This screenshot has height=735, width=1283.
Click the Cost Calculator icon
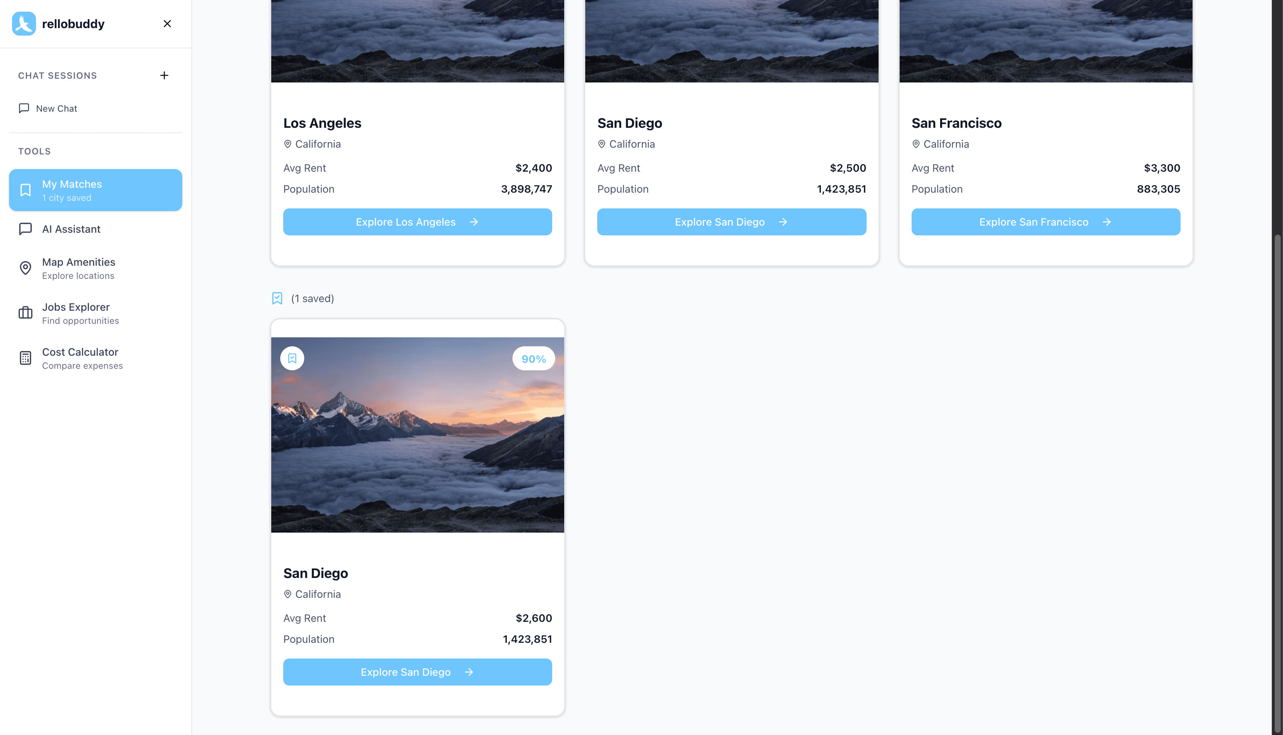(x=25, y=358)
